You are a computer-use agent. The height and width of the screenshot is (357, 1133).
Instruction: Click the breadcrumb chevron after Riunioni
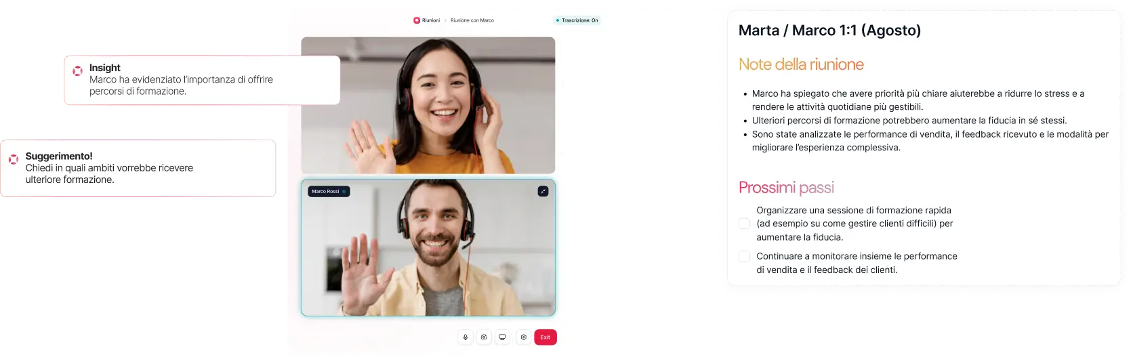[445, 20]
